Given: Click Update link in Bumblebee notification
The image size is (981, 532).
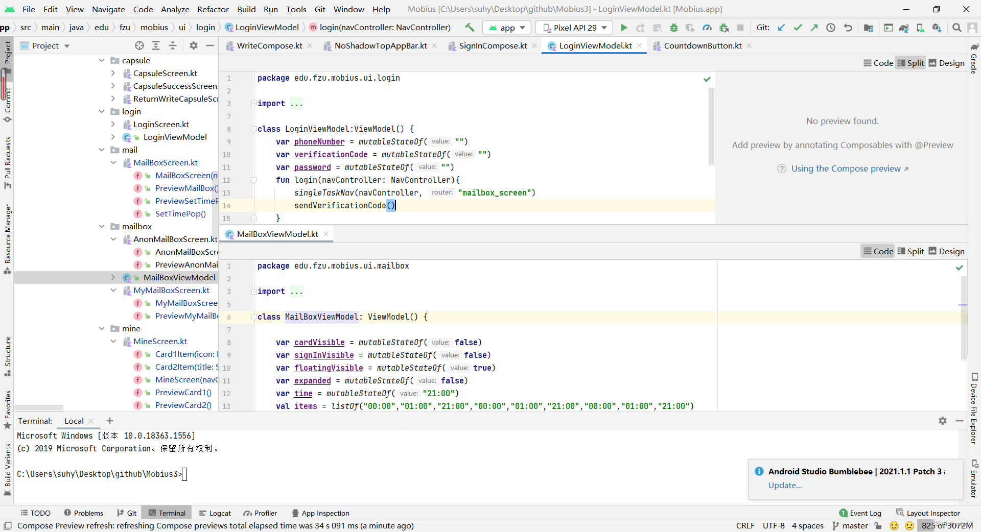Looking at the screenshot, I should pyautogui.click(x=785, y=485).
